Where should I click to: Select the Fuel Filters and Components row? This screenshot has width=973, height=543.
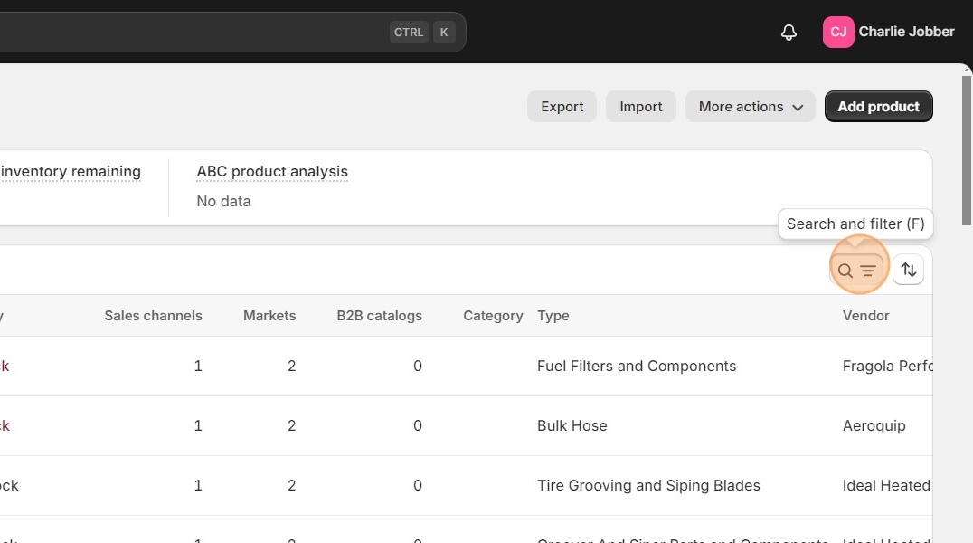point(637,367)
